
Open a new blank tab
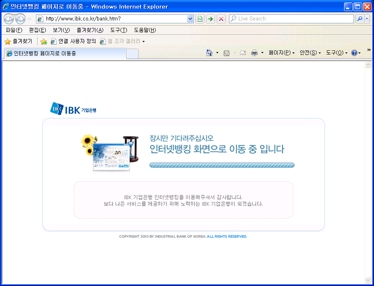point(132,54)
